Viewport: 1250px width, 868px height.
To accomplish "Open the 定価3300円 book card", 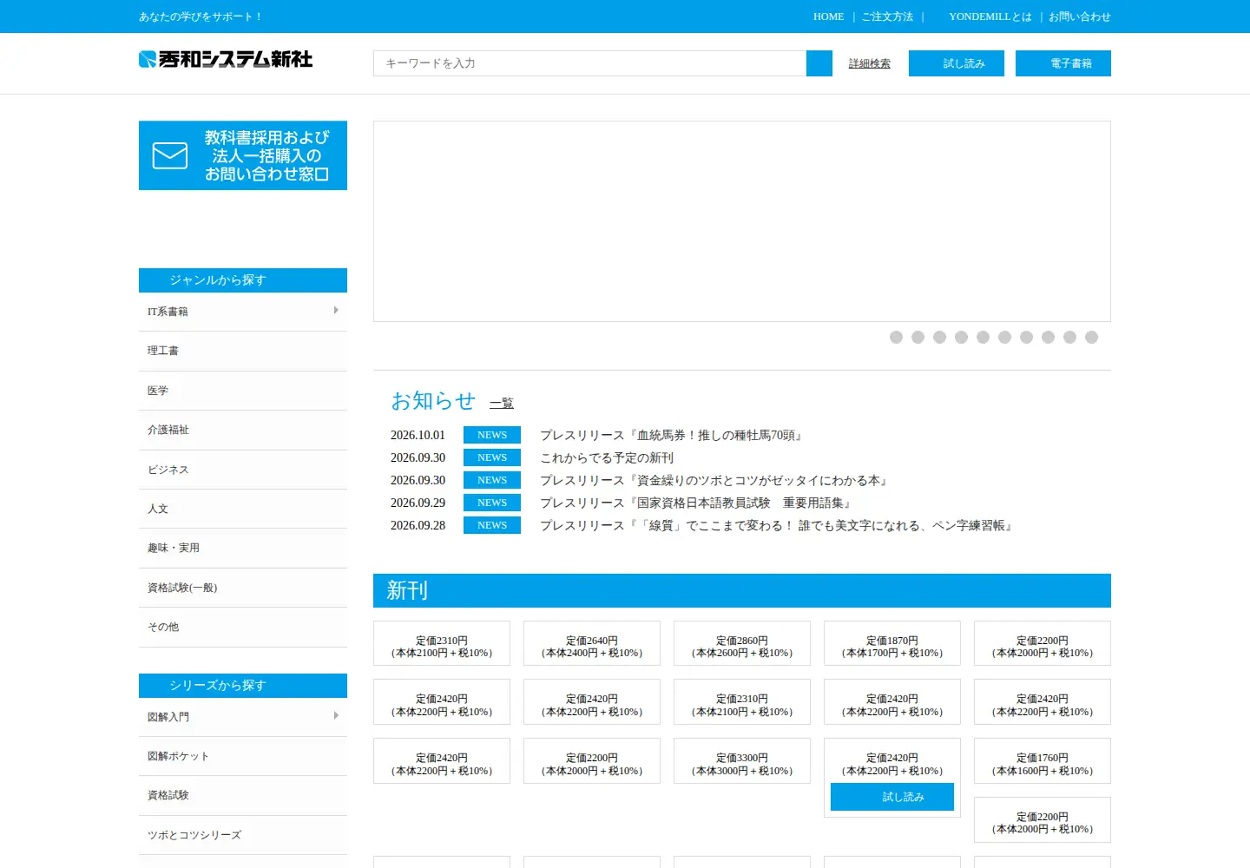I will pyautogui.click(x=742, y=761).
